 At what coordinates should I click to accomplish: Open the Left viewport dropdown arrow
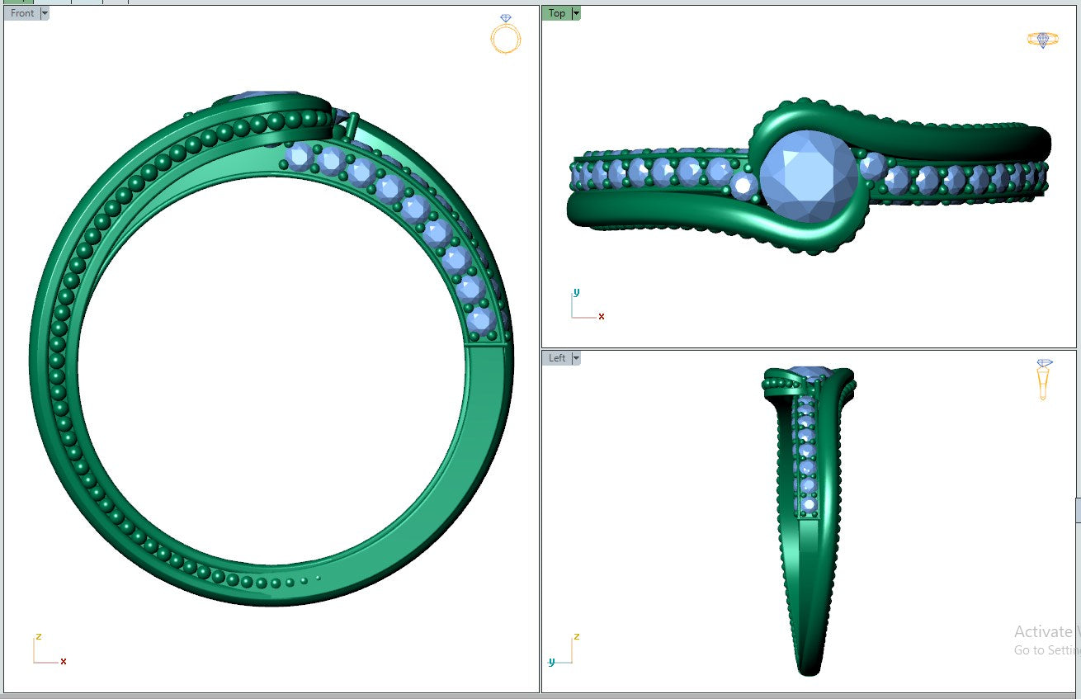click(x=575, y=358)
